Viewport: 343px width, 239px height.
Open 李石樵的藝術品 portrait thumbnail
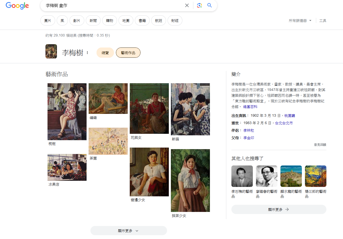[242, 176]
